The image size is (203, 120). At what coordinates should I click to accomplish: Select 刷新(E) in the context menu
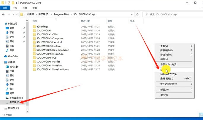[164, 59]
